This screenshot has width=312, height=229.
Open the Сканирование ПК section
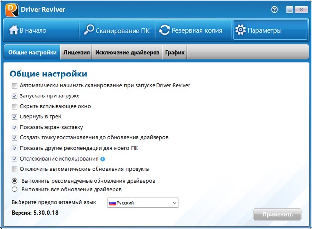pyautogui.click(x=117, y=30)
